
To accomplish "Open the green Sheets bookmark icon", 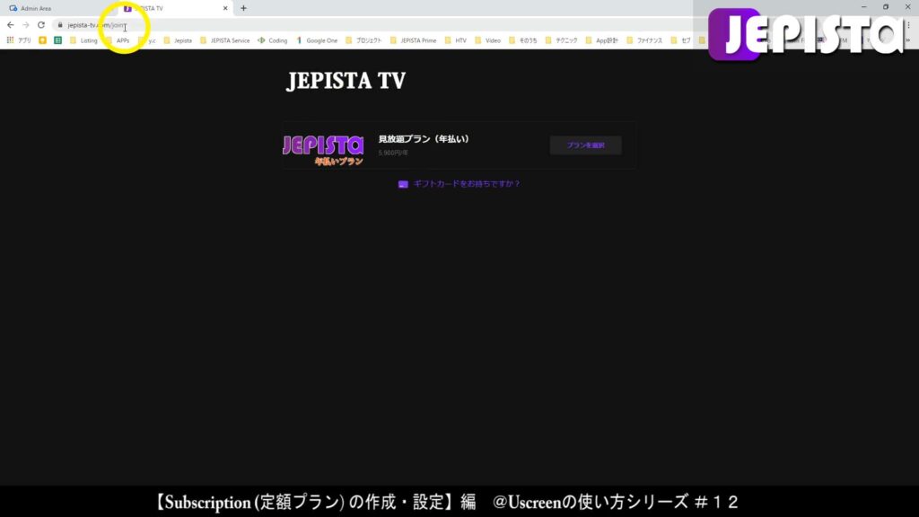I will (x=57, y=40).
